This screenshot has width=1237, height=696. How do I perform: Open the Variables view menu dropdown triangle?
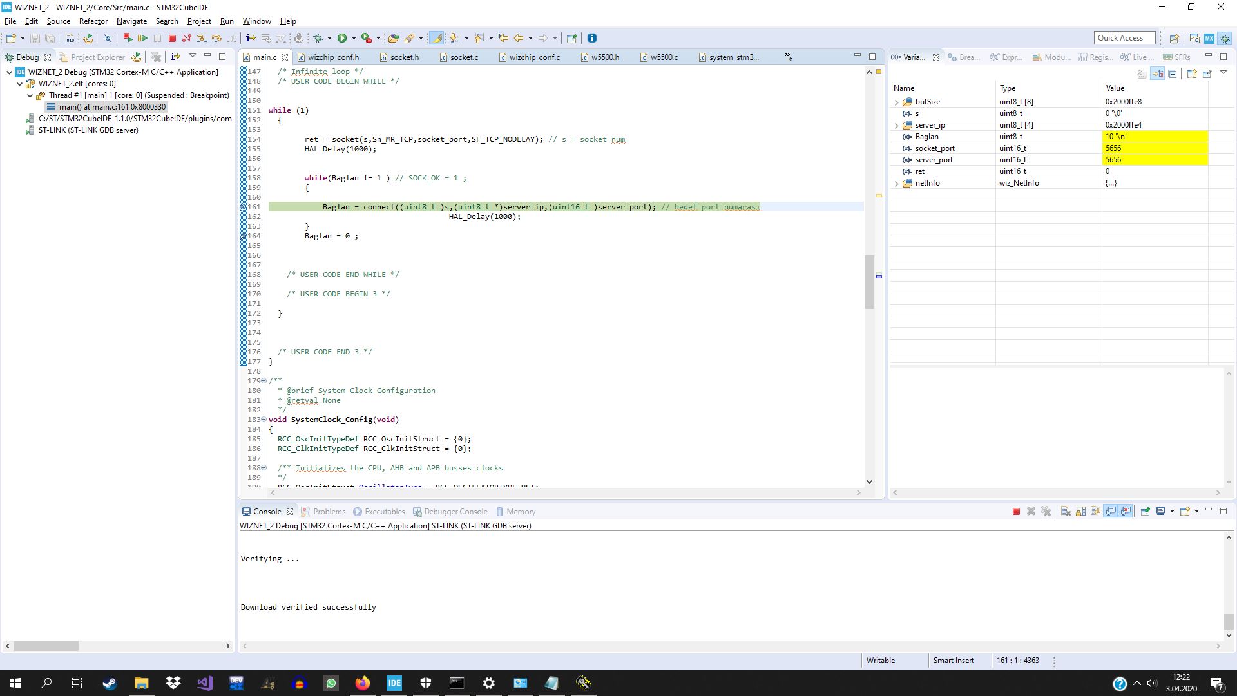1223,73
